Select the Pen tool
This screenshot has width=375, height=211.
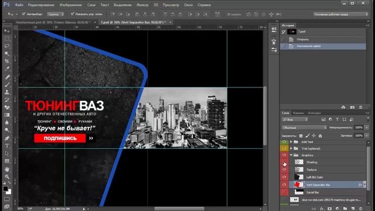click(x=7, y=138)
